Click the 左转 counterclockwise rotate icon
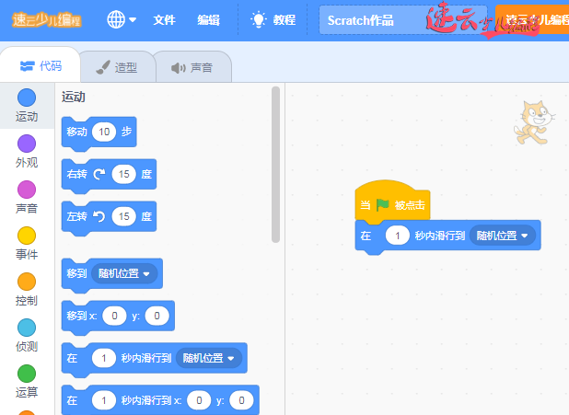The image size is (569, 415). (99, 216)
